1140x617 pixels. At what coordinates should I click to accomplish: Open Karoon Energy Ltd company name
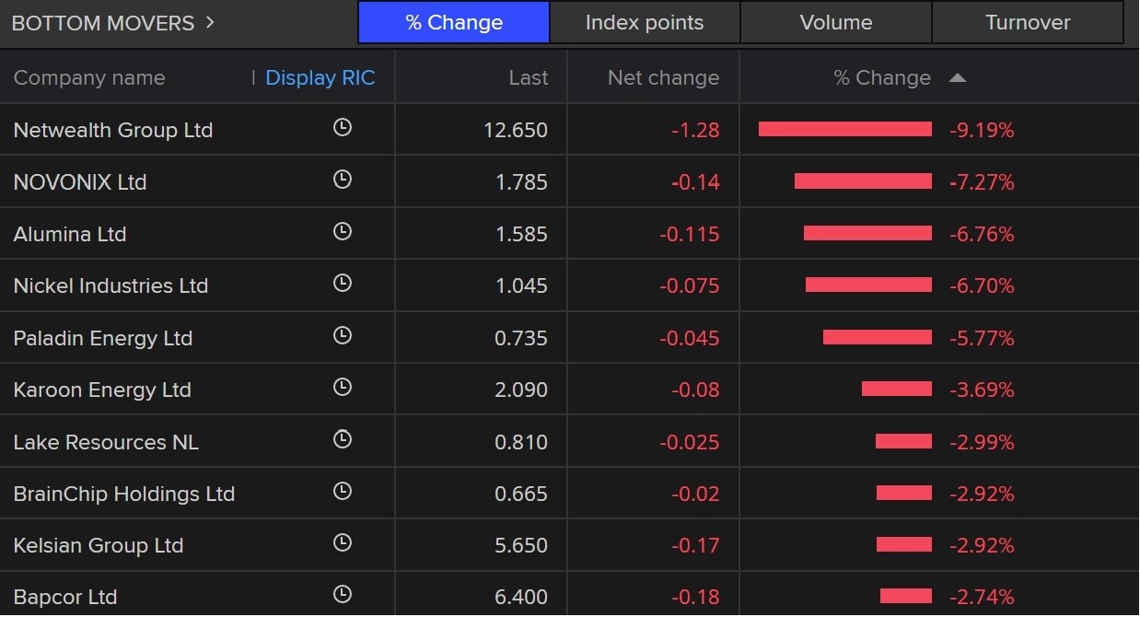pyautogui.click(x=102, y=390)
